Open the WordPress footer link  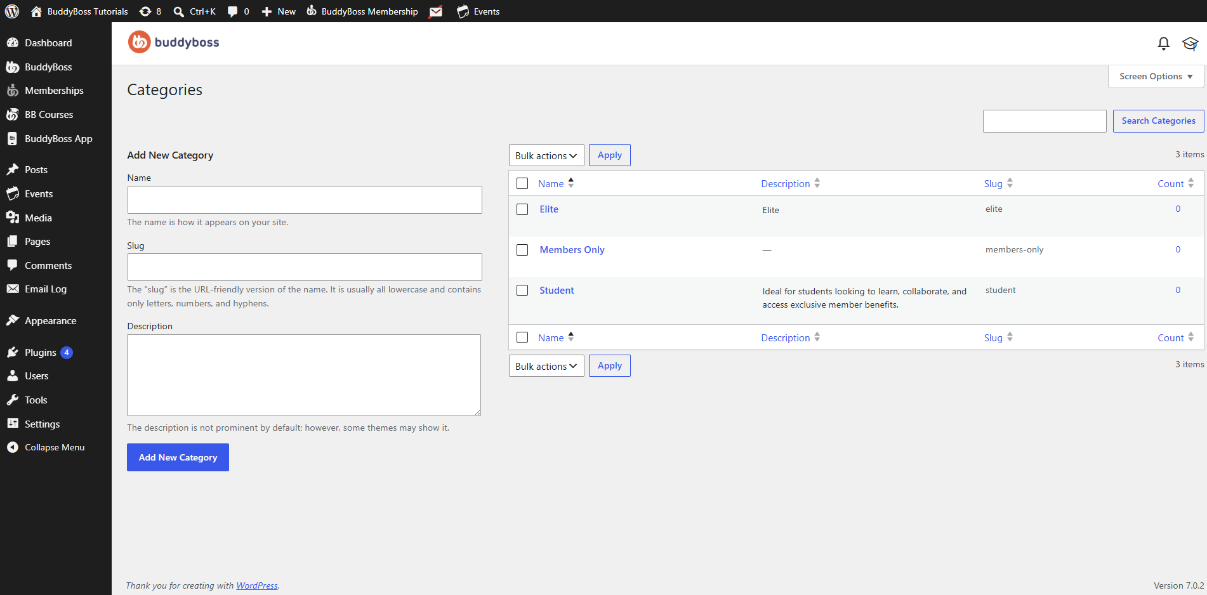257,585
